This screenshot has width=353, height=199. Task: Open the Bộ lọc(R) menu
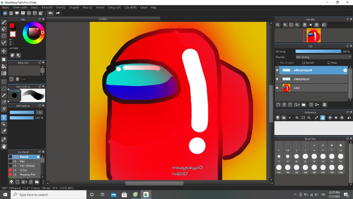[x=47, y=8]
